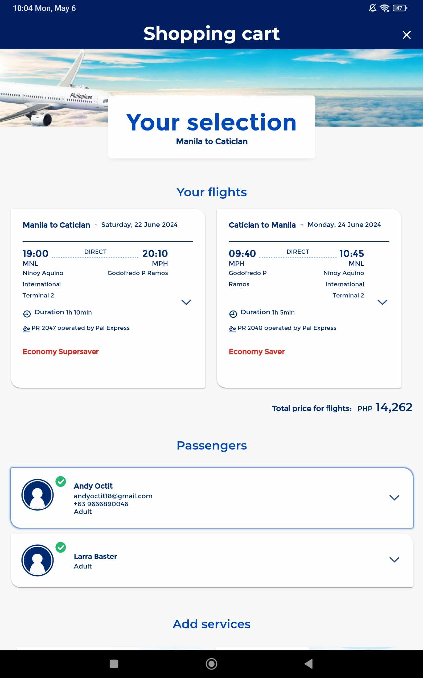This screenshot has width=423, height=678.
Task: Tap green checkmark on Andy Octit
Action: 61,481
